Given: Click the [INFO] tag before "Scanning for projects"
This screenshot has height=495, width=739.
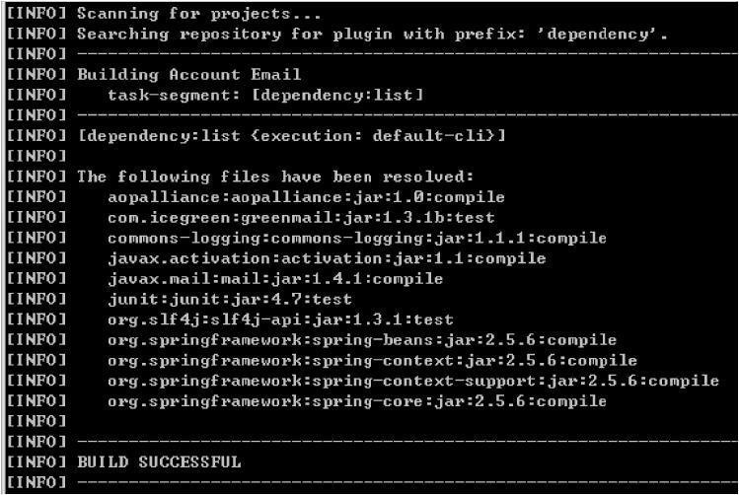Looking at the screenshot, I should coord(36,15).
